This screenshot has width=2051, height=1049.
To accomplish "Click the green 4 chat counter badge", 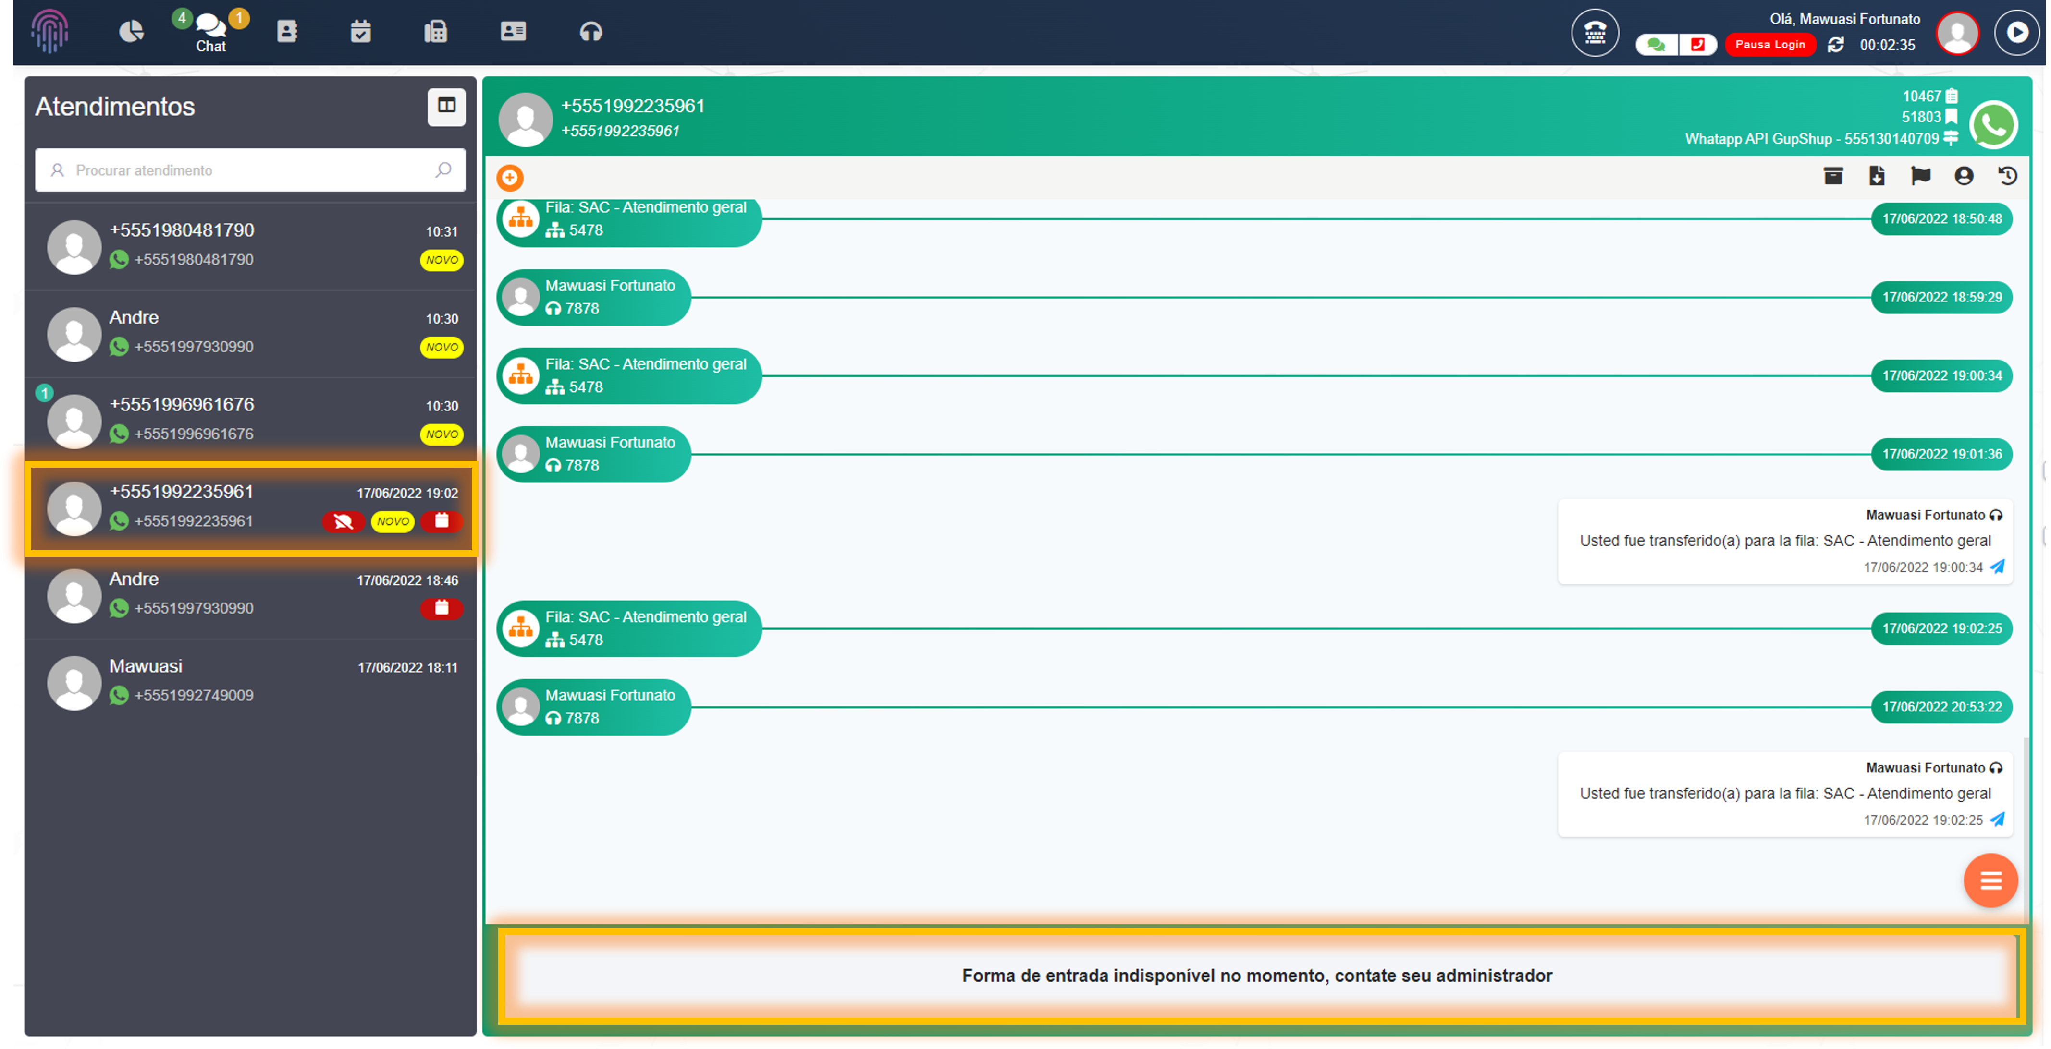I will pos(182,17).
